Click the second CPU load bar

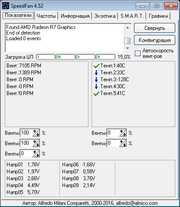point(65,57)
